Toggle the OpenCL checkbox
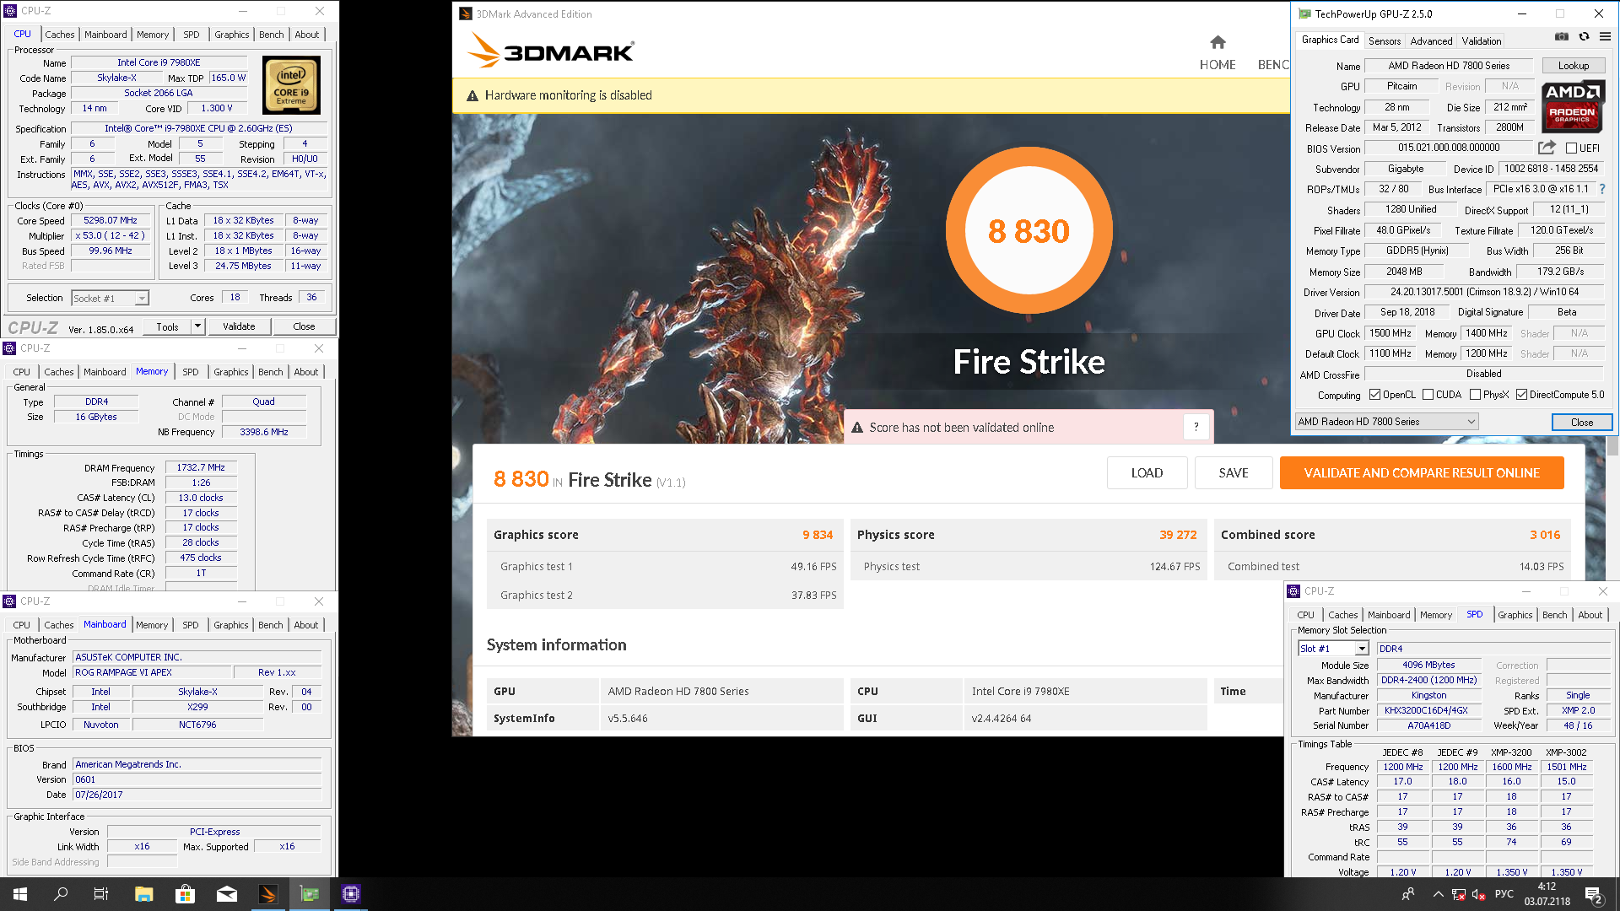Viewport: 1620px width, 911px height. coord(1374,395)
